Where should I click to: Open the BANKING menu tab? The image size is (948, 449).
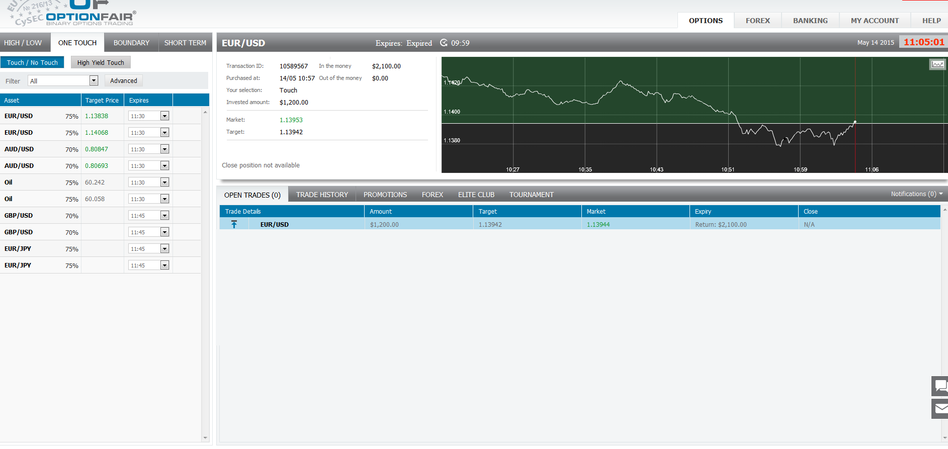click(810, 21)
